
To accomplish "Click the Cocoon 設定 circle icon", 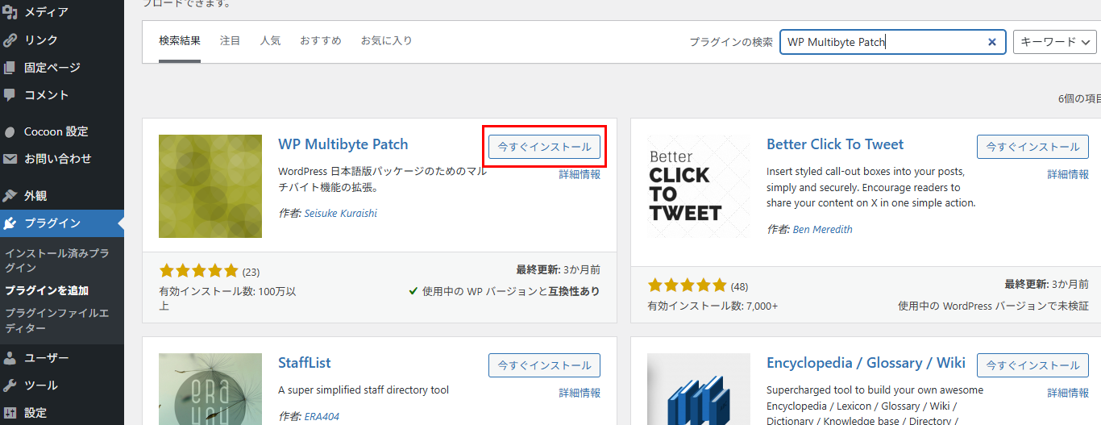I will pos(10,131).
